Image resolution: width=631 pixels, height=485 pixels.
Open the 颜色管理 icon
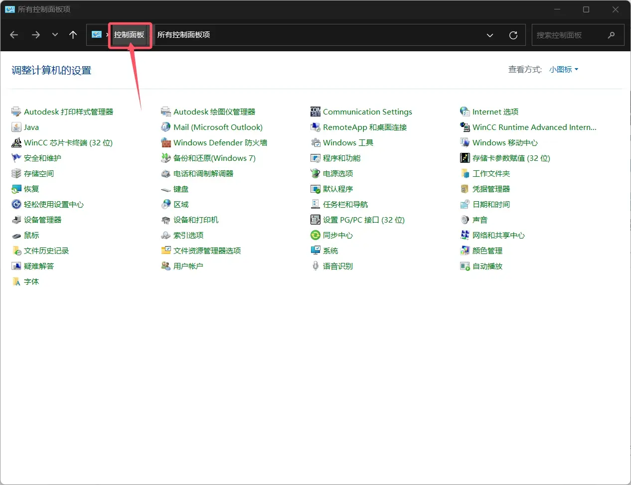click(465, 250)
